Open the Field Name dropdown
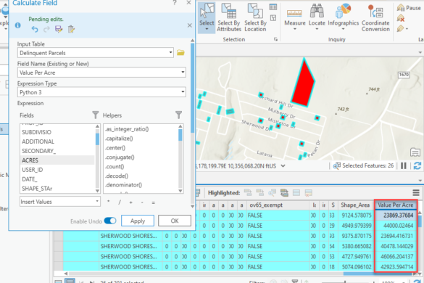The image size is (424, 283). coord(183,73)
